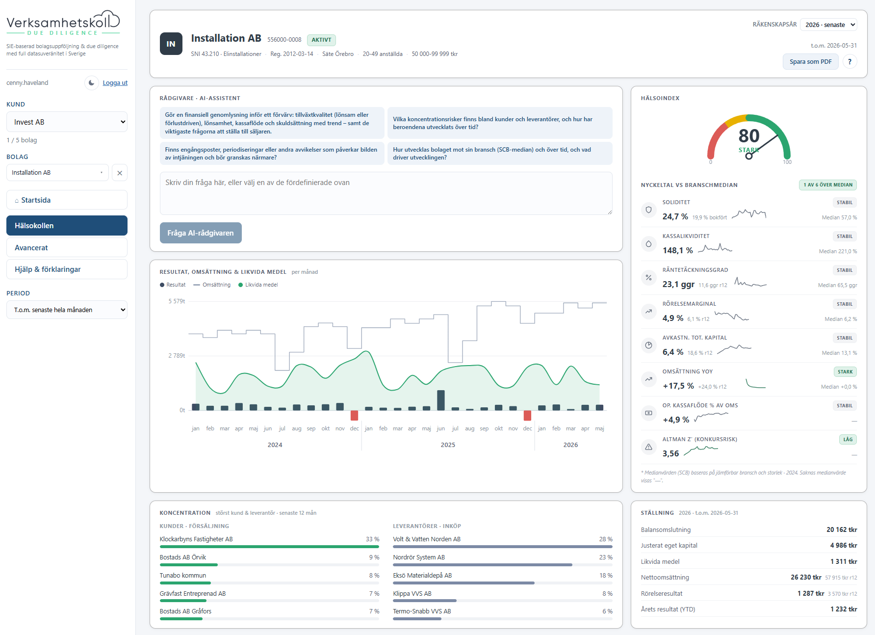
Task: Click Spara som PDF
Action: pos(810,61)
